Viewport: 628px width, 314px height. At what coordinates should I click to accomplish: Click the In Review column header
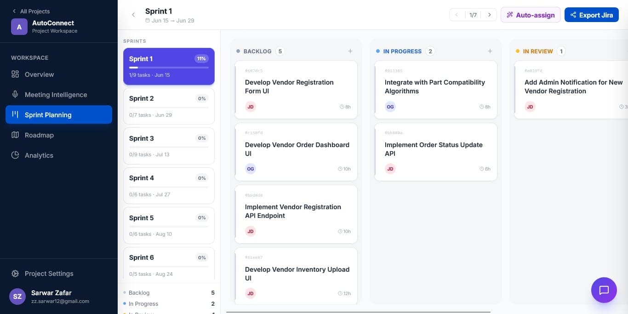tap(538, 51)
